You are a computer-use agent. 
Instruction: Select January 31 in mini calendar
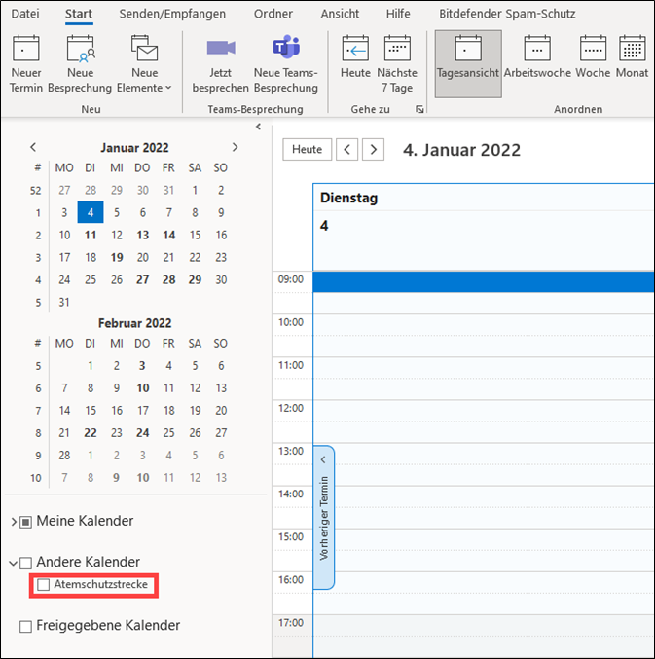point(64,302)
